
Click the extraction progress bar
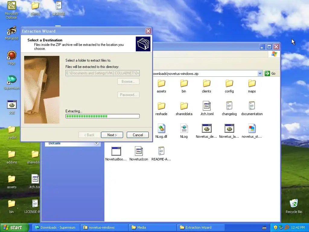[103, 116]
